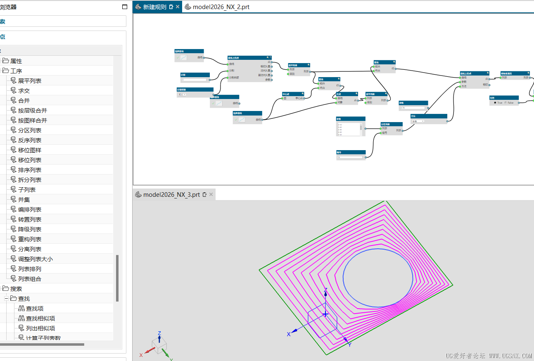Click the 反序列表 node icon
Image resolution: width=534 pixels, height=361 pixels.
[13, 140]
